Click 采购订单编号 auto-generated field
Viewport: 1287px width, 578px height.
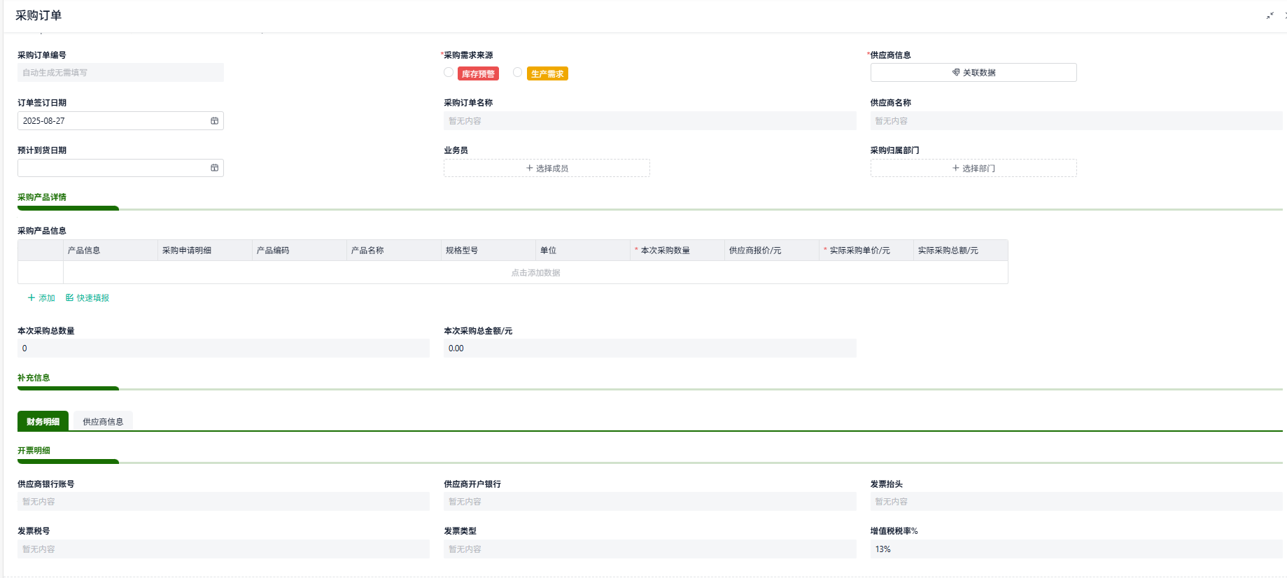click(x=120, y=73)
